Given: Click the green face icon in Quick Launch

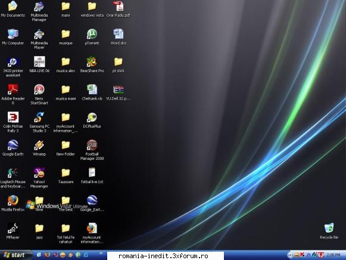Looking at the screenshot, I should [x=78, y=255].
